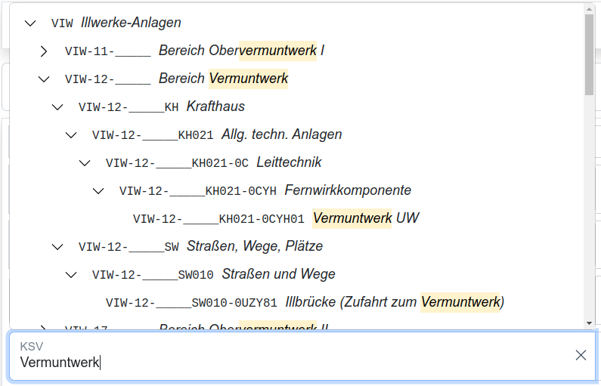601x386 pixels.
Task: Click the vertical scrollbar thumb
Action: click(589, 53)
